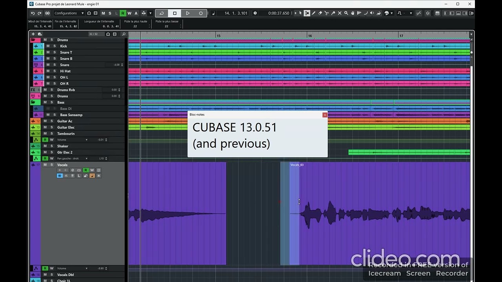Open the Volume automation parameter dropdown under Tambourin

click(x=72, y=140)
